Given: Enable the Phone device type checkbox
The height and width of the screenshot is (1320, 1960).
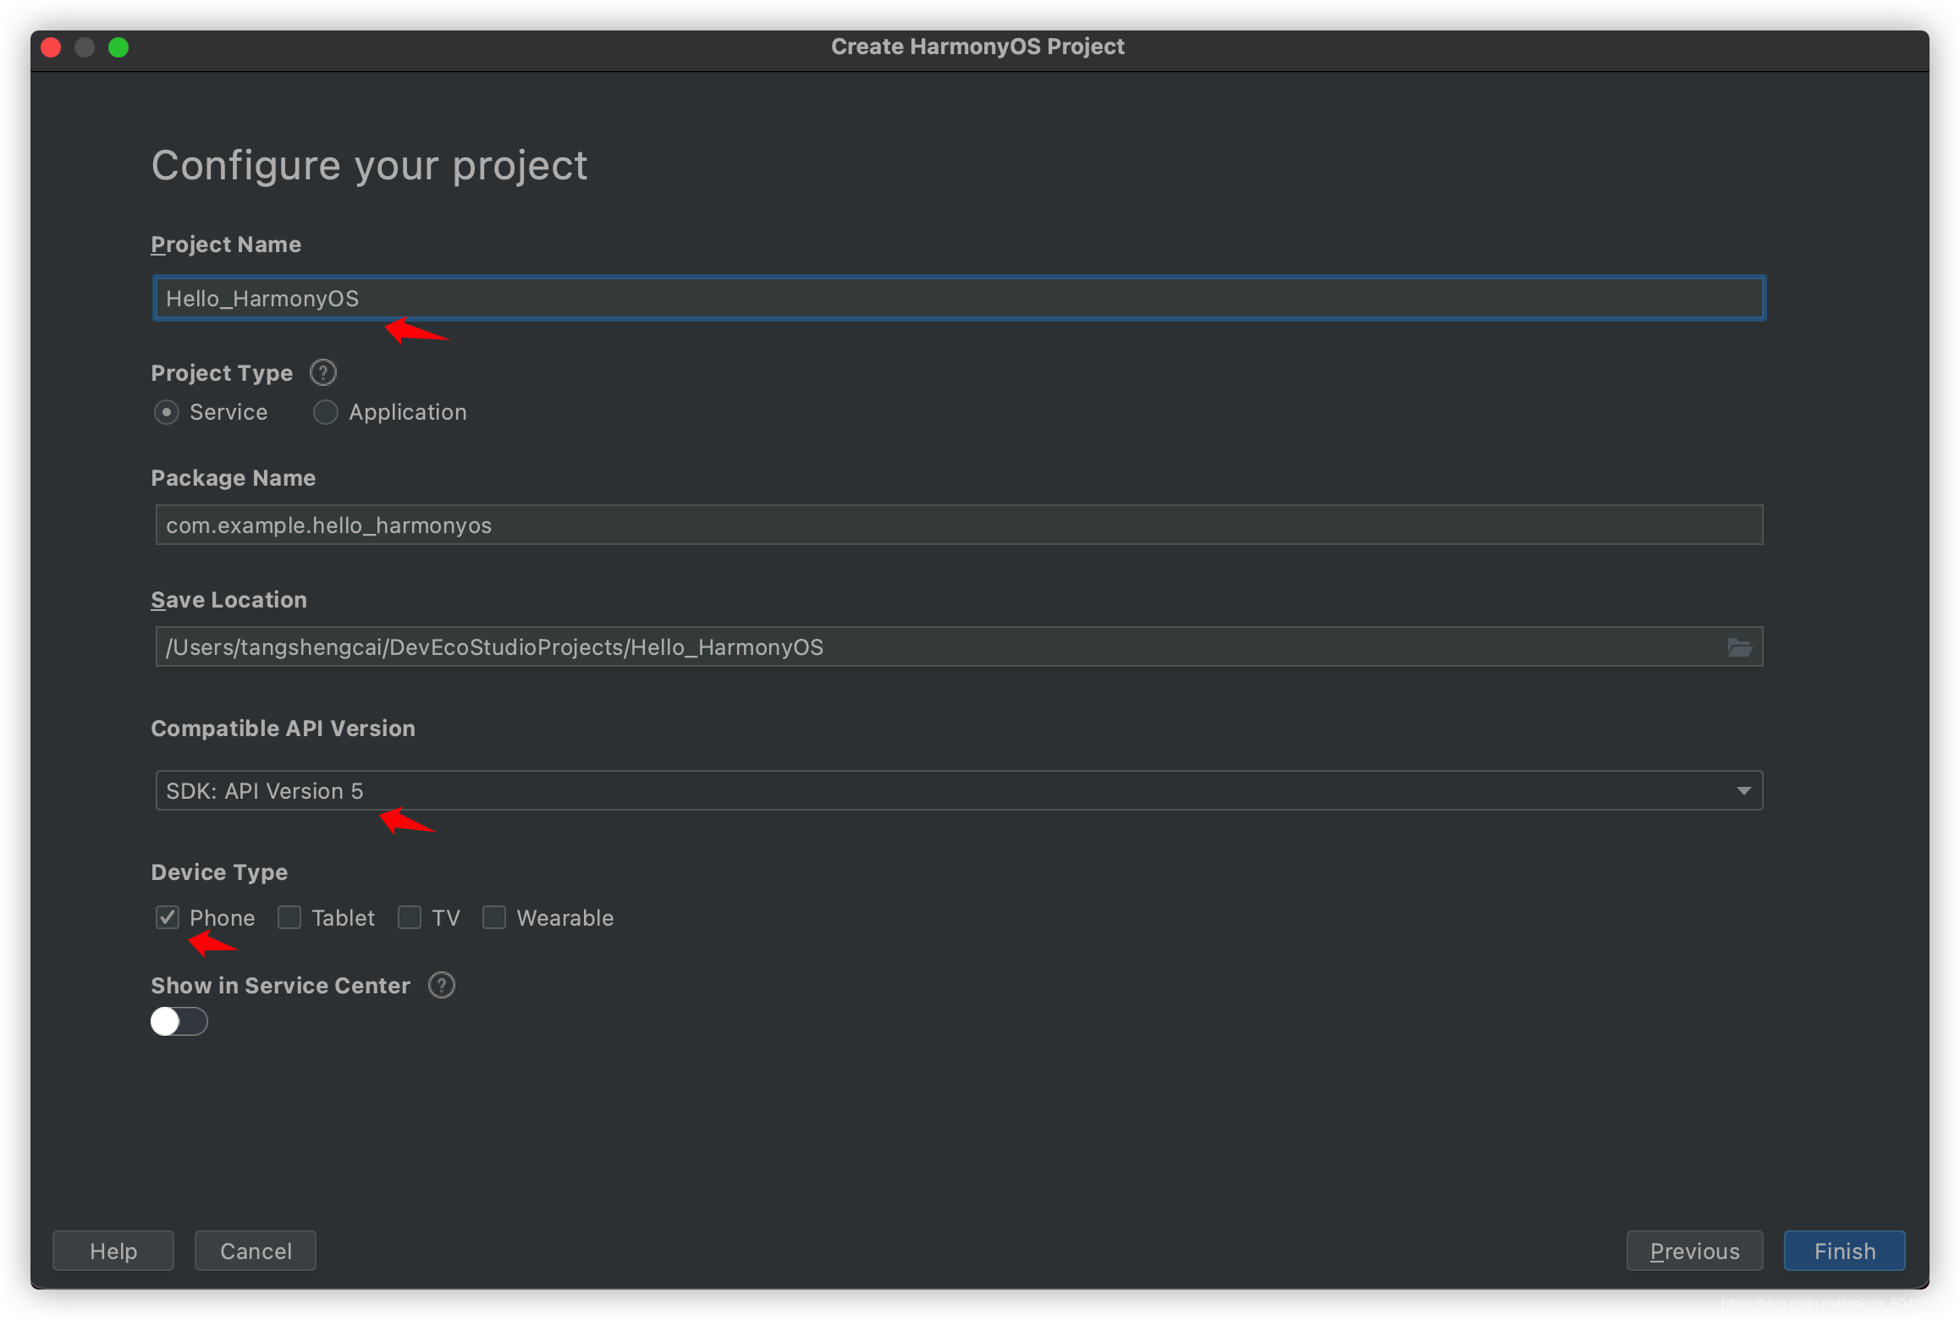Looking at the screenshot, I should [x=167, y=916].
